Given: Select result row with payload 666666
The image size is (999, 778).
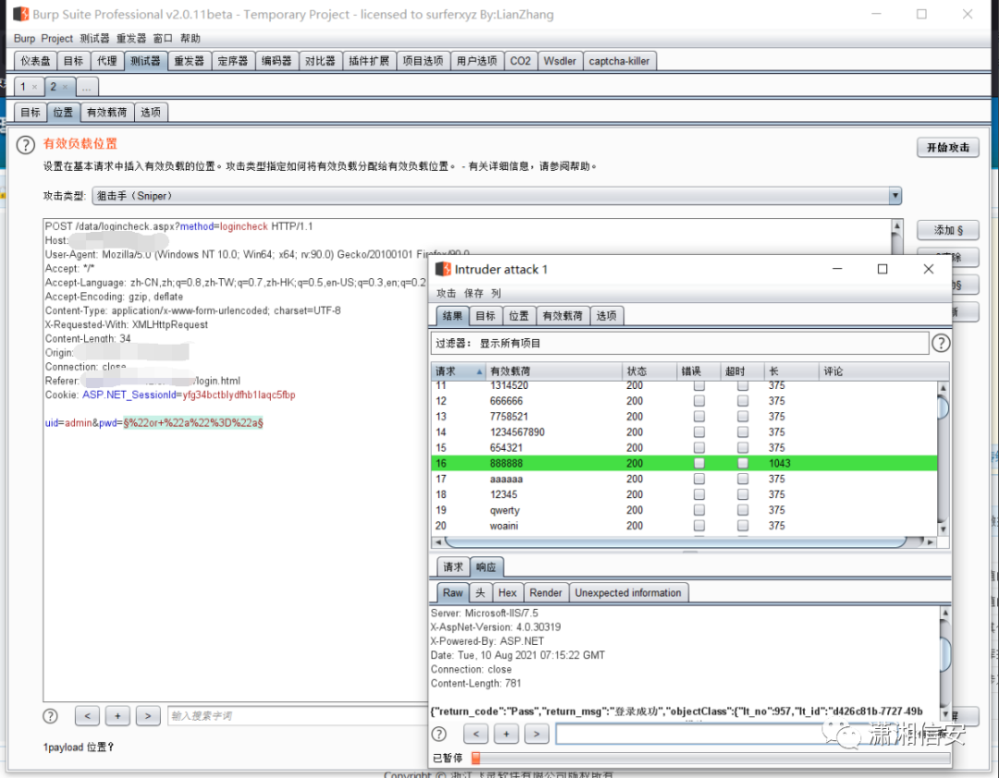Looking at the screenshot, I should click(684, 401).
